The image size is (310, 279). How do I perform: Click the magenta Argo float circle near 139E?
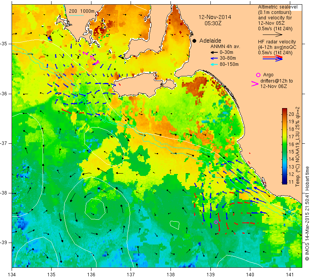tap(216, 222)
